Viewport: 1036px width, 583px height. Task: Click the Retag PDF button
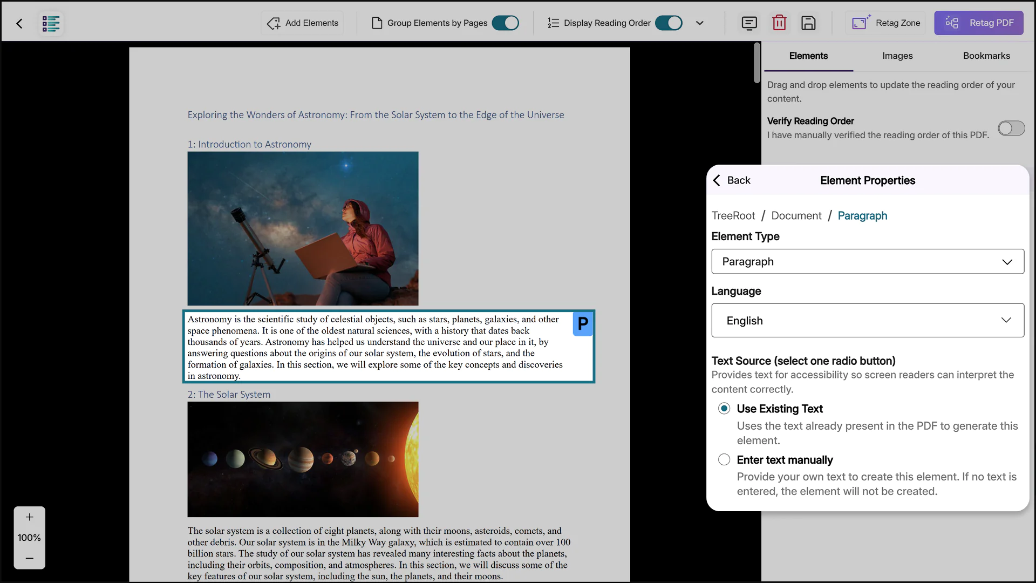coord(978,23)
